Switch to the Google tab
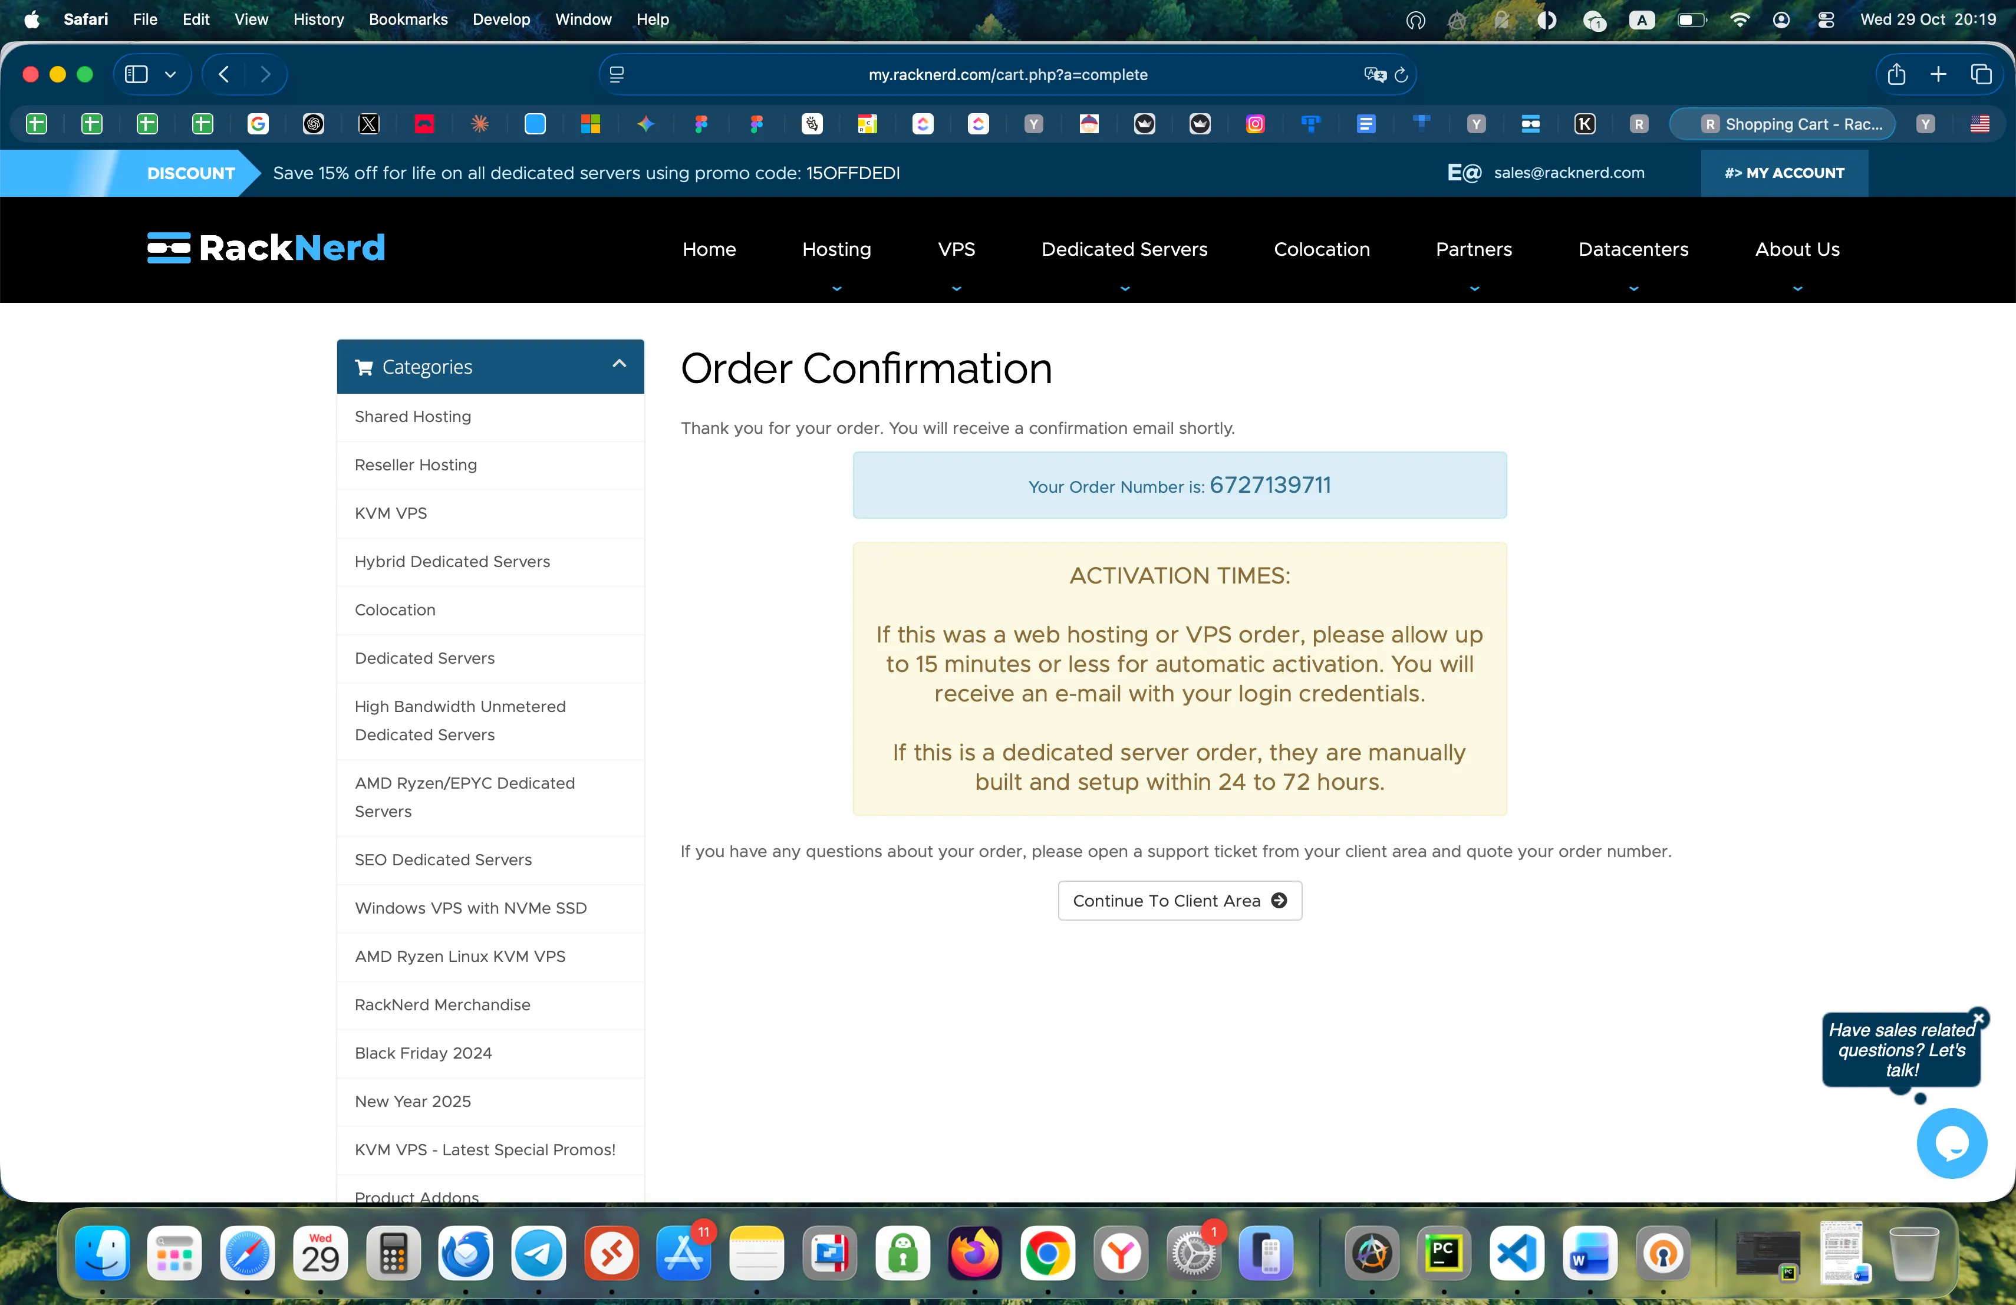 click(258, 124)
